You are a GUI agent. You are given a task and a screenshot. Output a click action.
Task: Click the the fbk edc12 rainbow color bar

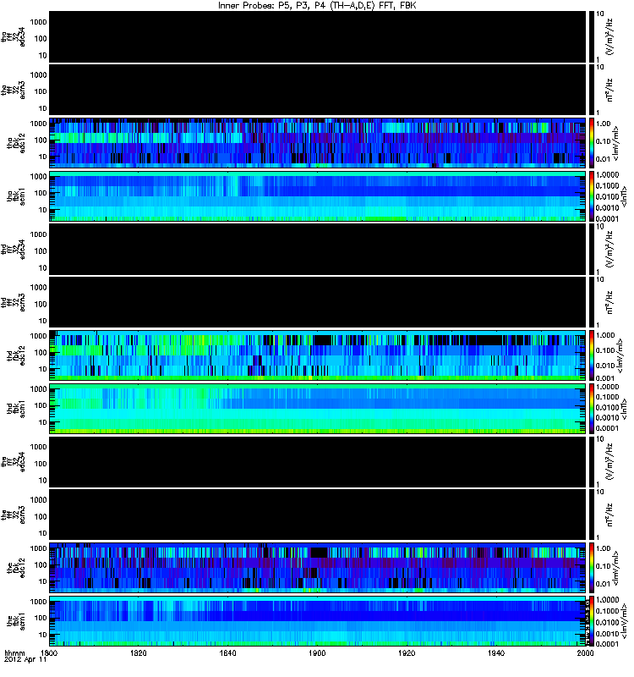pyautogui.click(x=591, y=568)
